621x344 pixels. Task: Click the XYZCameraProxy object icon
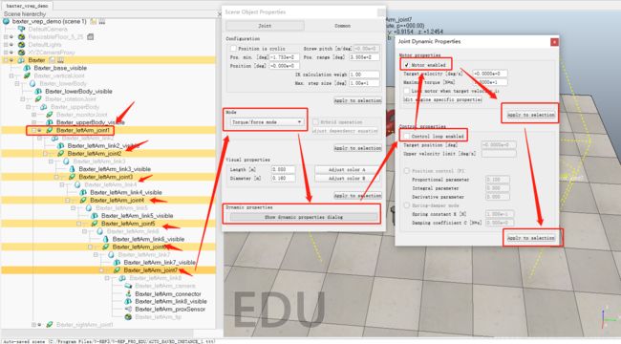point(21,53)
